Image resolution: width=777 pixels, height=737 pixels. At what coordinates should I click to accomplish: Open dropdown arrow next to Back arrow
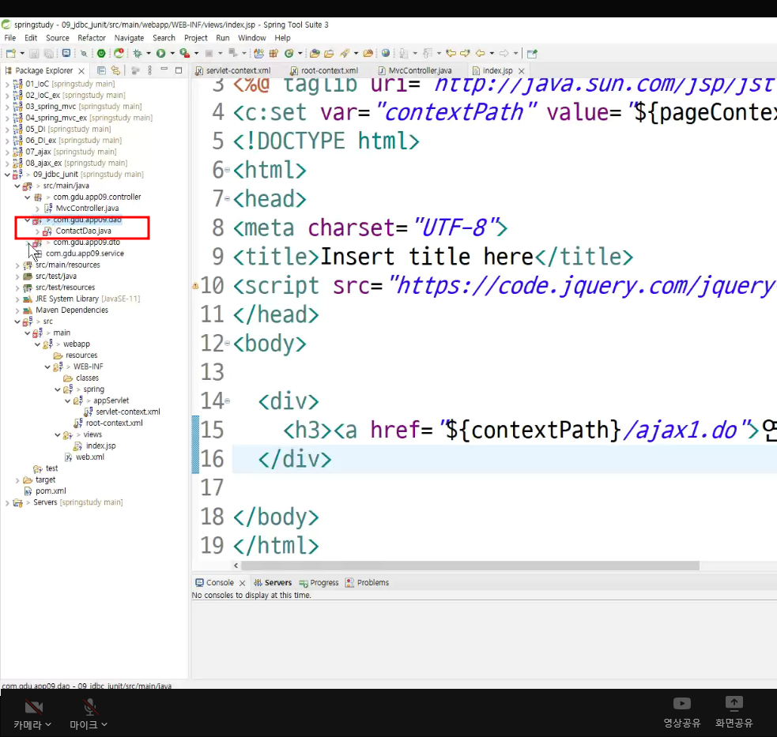pos(492,54)
